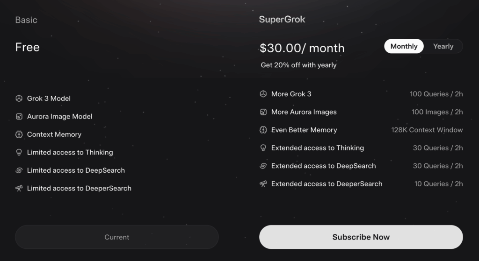The height and width of the screenshot is (261, 479).
Task: Click the Current plan button
Action: tap(116, 237)
